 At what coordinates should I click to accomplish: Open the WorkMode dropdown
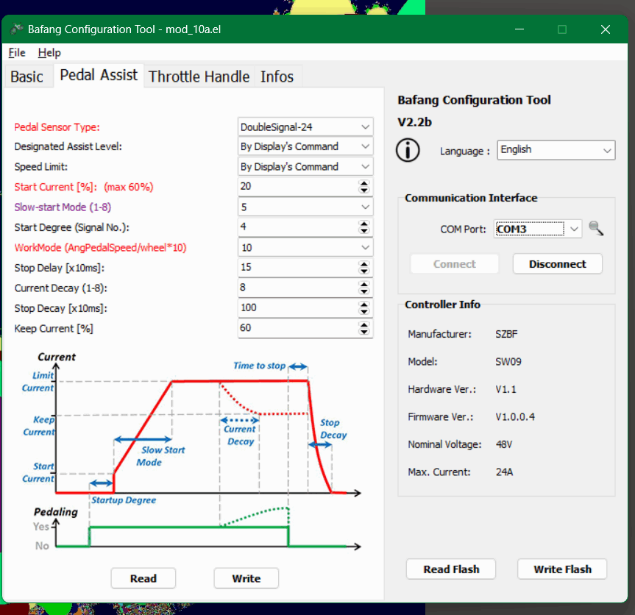point(305,248)
